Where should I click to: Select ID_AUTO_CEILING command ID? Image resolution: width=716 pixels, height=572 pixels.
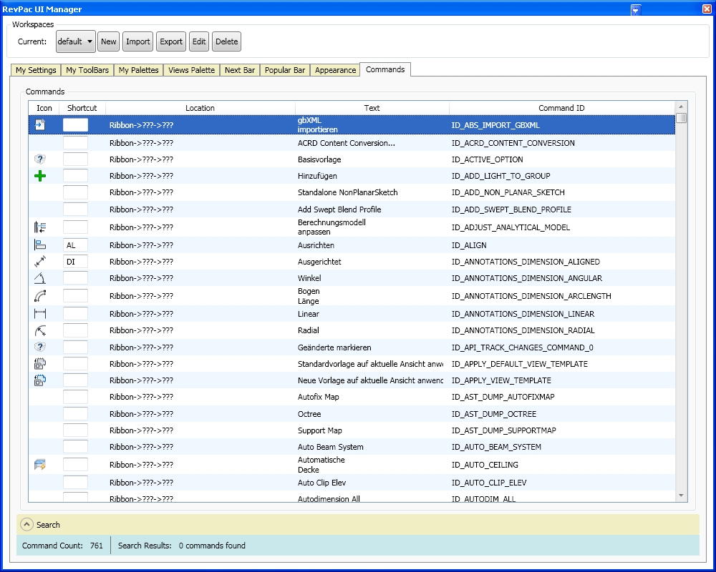point(485,465)
